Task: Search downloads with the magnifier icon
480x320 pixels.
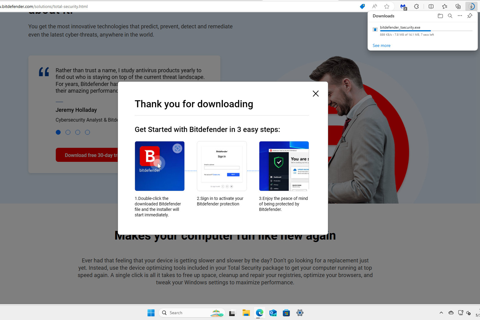Action: coord(450,16)
